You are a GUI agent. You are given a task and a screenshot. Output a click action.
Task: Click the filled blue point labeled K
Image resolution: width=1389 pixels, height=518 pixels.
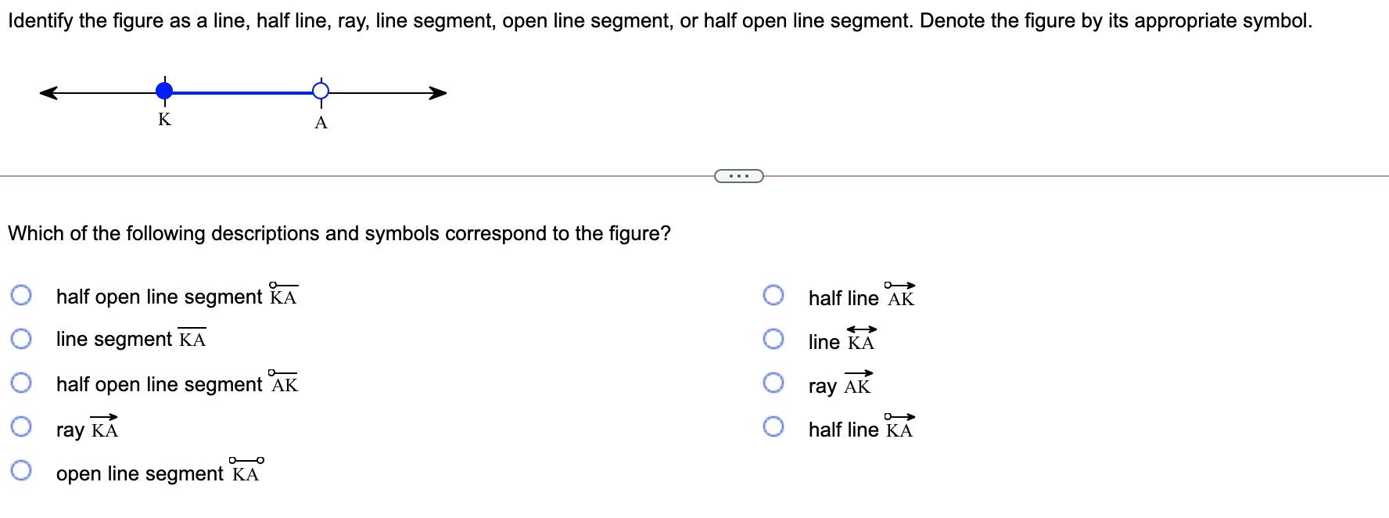point(164,92)
